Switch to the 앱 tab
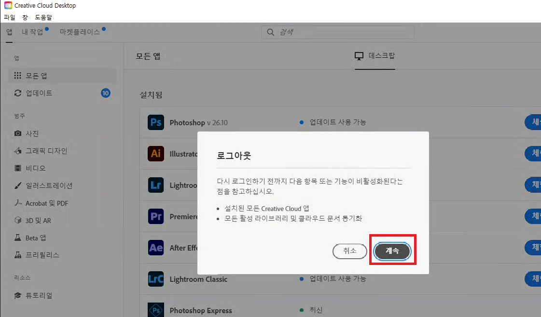Screen dimensions: 541x317 9,32
